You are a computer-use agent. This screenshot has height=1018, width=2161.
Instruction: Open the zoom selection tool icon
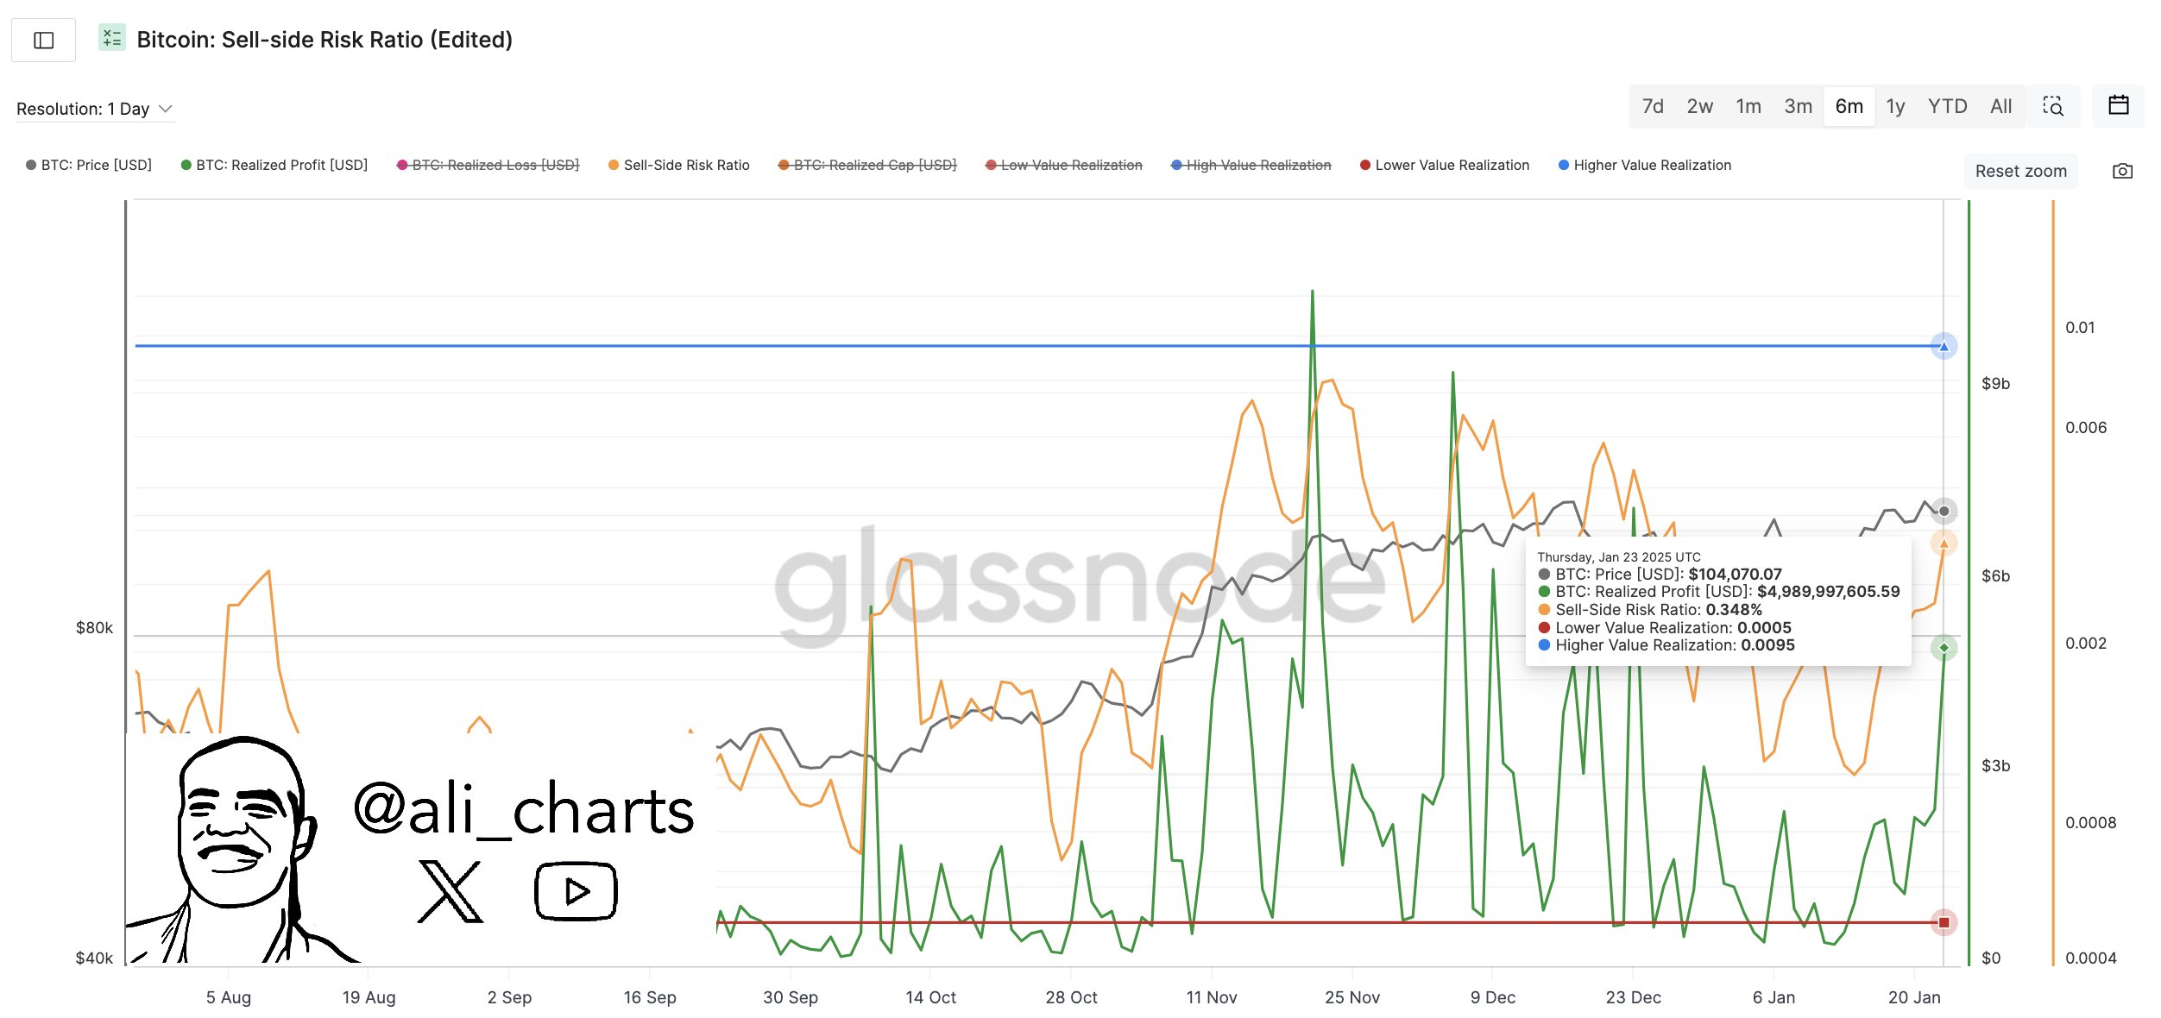point(2053,106)
